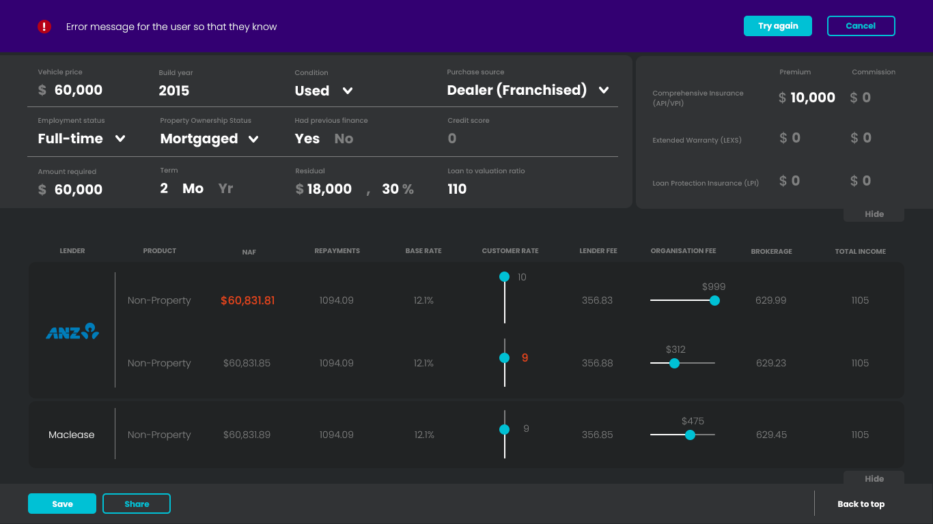Save the current quote

62,504
